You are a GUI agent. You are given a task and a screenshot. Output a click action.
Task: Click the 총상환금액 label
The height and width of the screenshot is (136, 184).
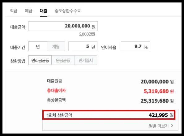pyautogui.click(x=56, y=100)
